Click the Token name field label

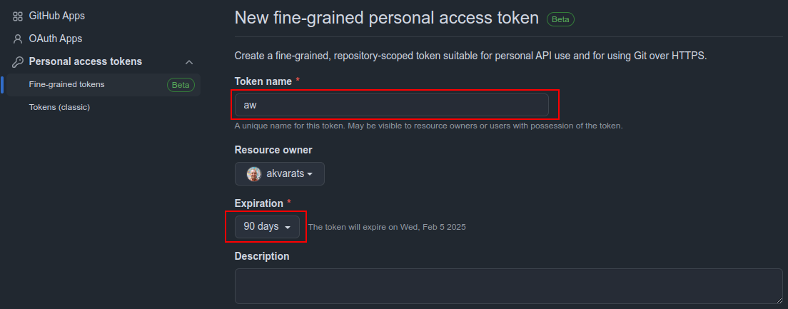tap(263, 81)
